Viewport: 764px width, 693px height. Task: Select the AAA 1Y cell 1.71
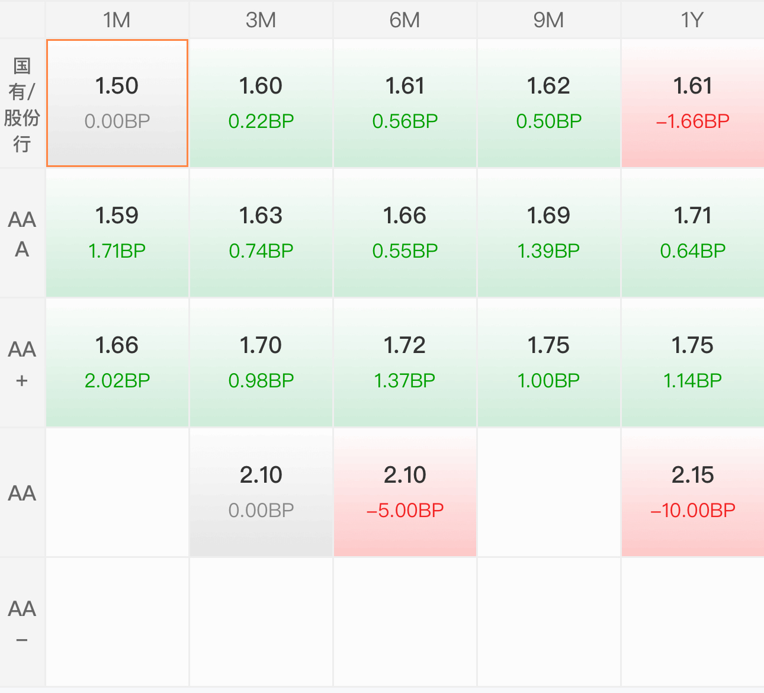(693, 233)
